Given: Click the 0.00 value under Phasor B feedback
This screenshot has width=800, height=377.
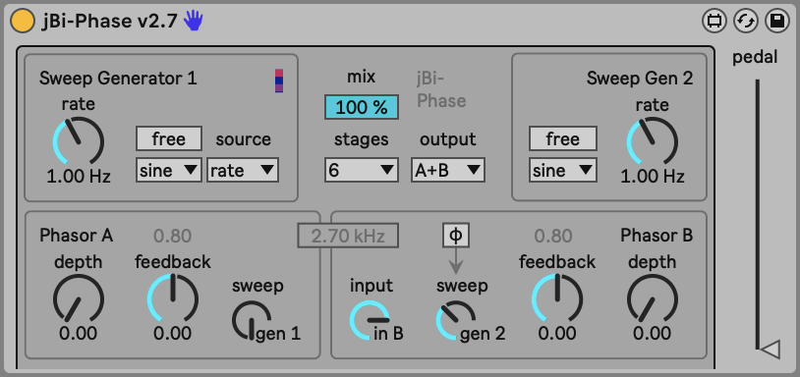Looking at the screenshot, I should (557, 334).
